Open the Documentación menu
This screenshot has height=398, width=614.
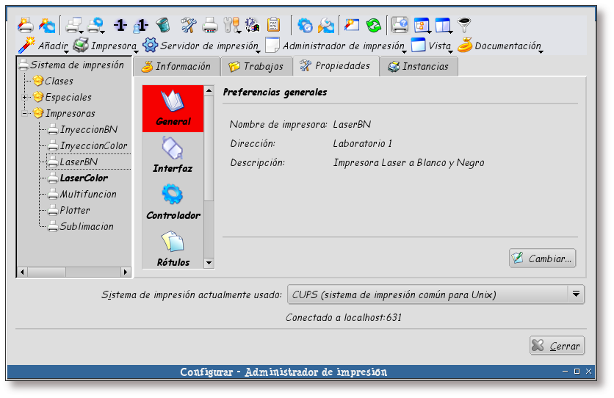[x=499, y=46]
